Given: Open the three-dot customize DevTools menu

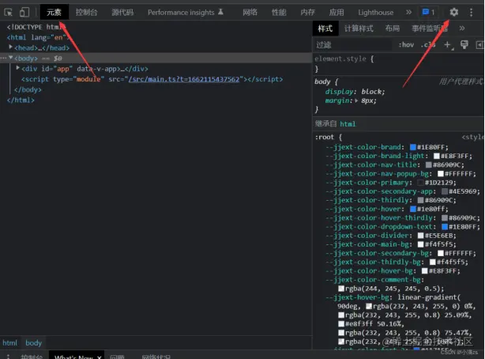Looking at the screenshot, I should coord(471,13).
